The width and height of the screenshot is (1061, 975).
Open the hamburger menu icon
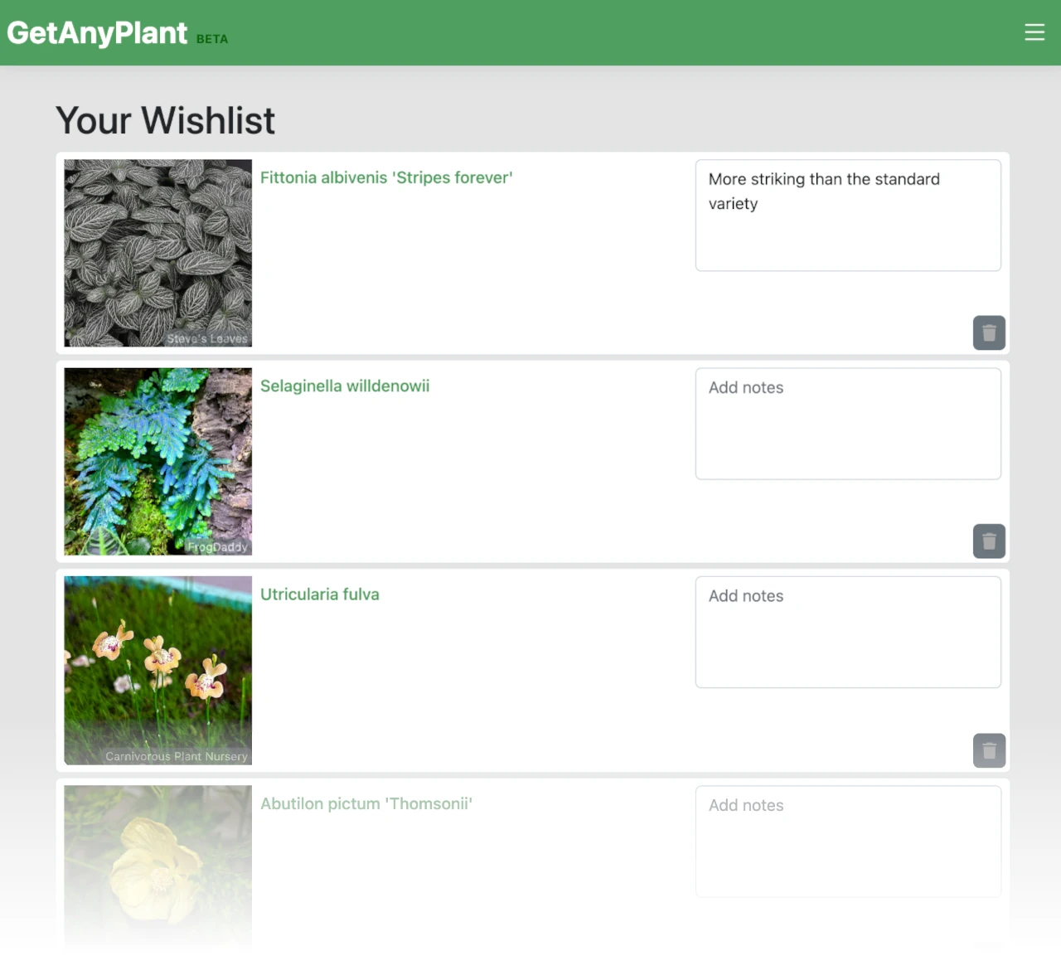pyautogui.click(x=1034, y=32)
